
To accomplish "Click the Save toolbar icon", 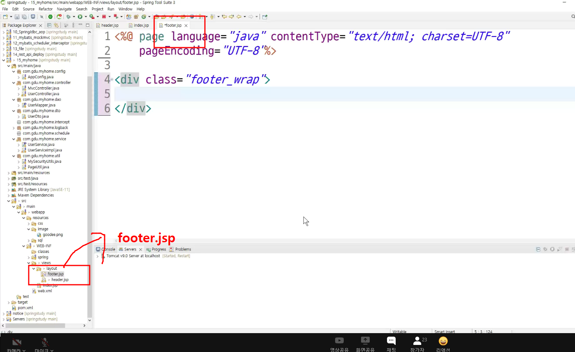I will [x=17, y=17].
